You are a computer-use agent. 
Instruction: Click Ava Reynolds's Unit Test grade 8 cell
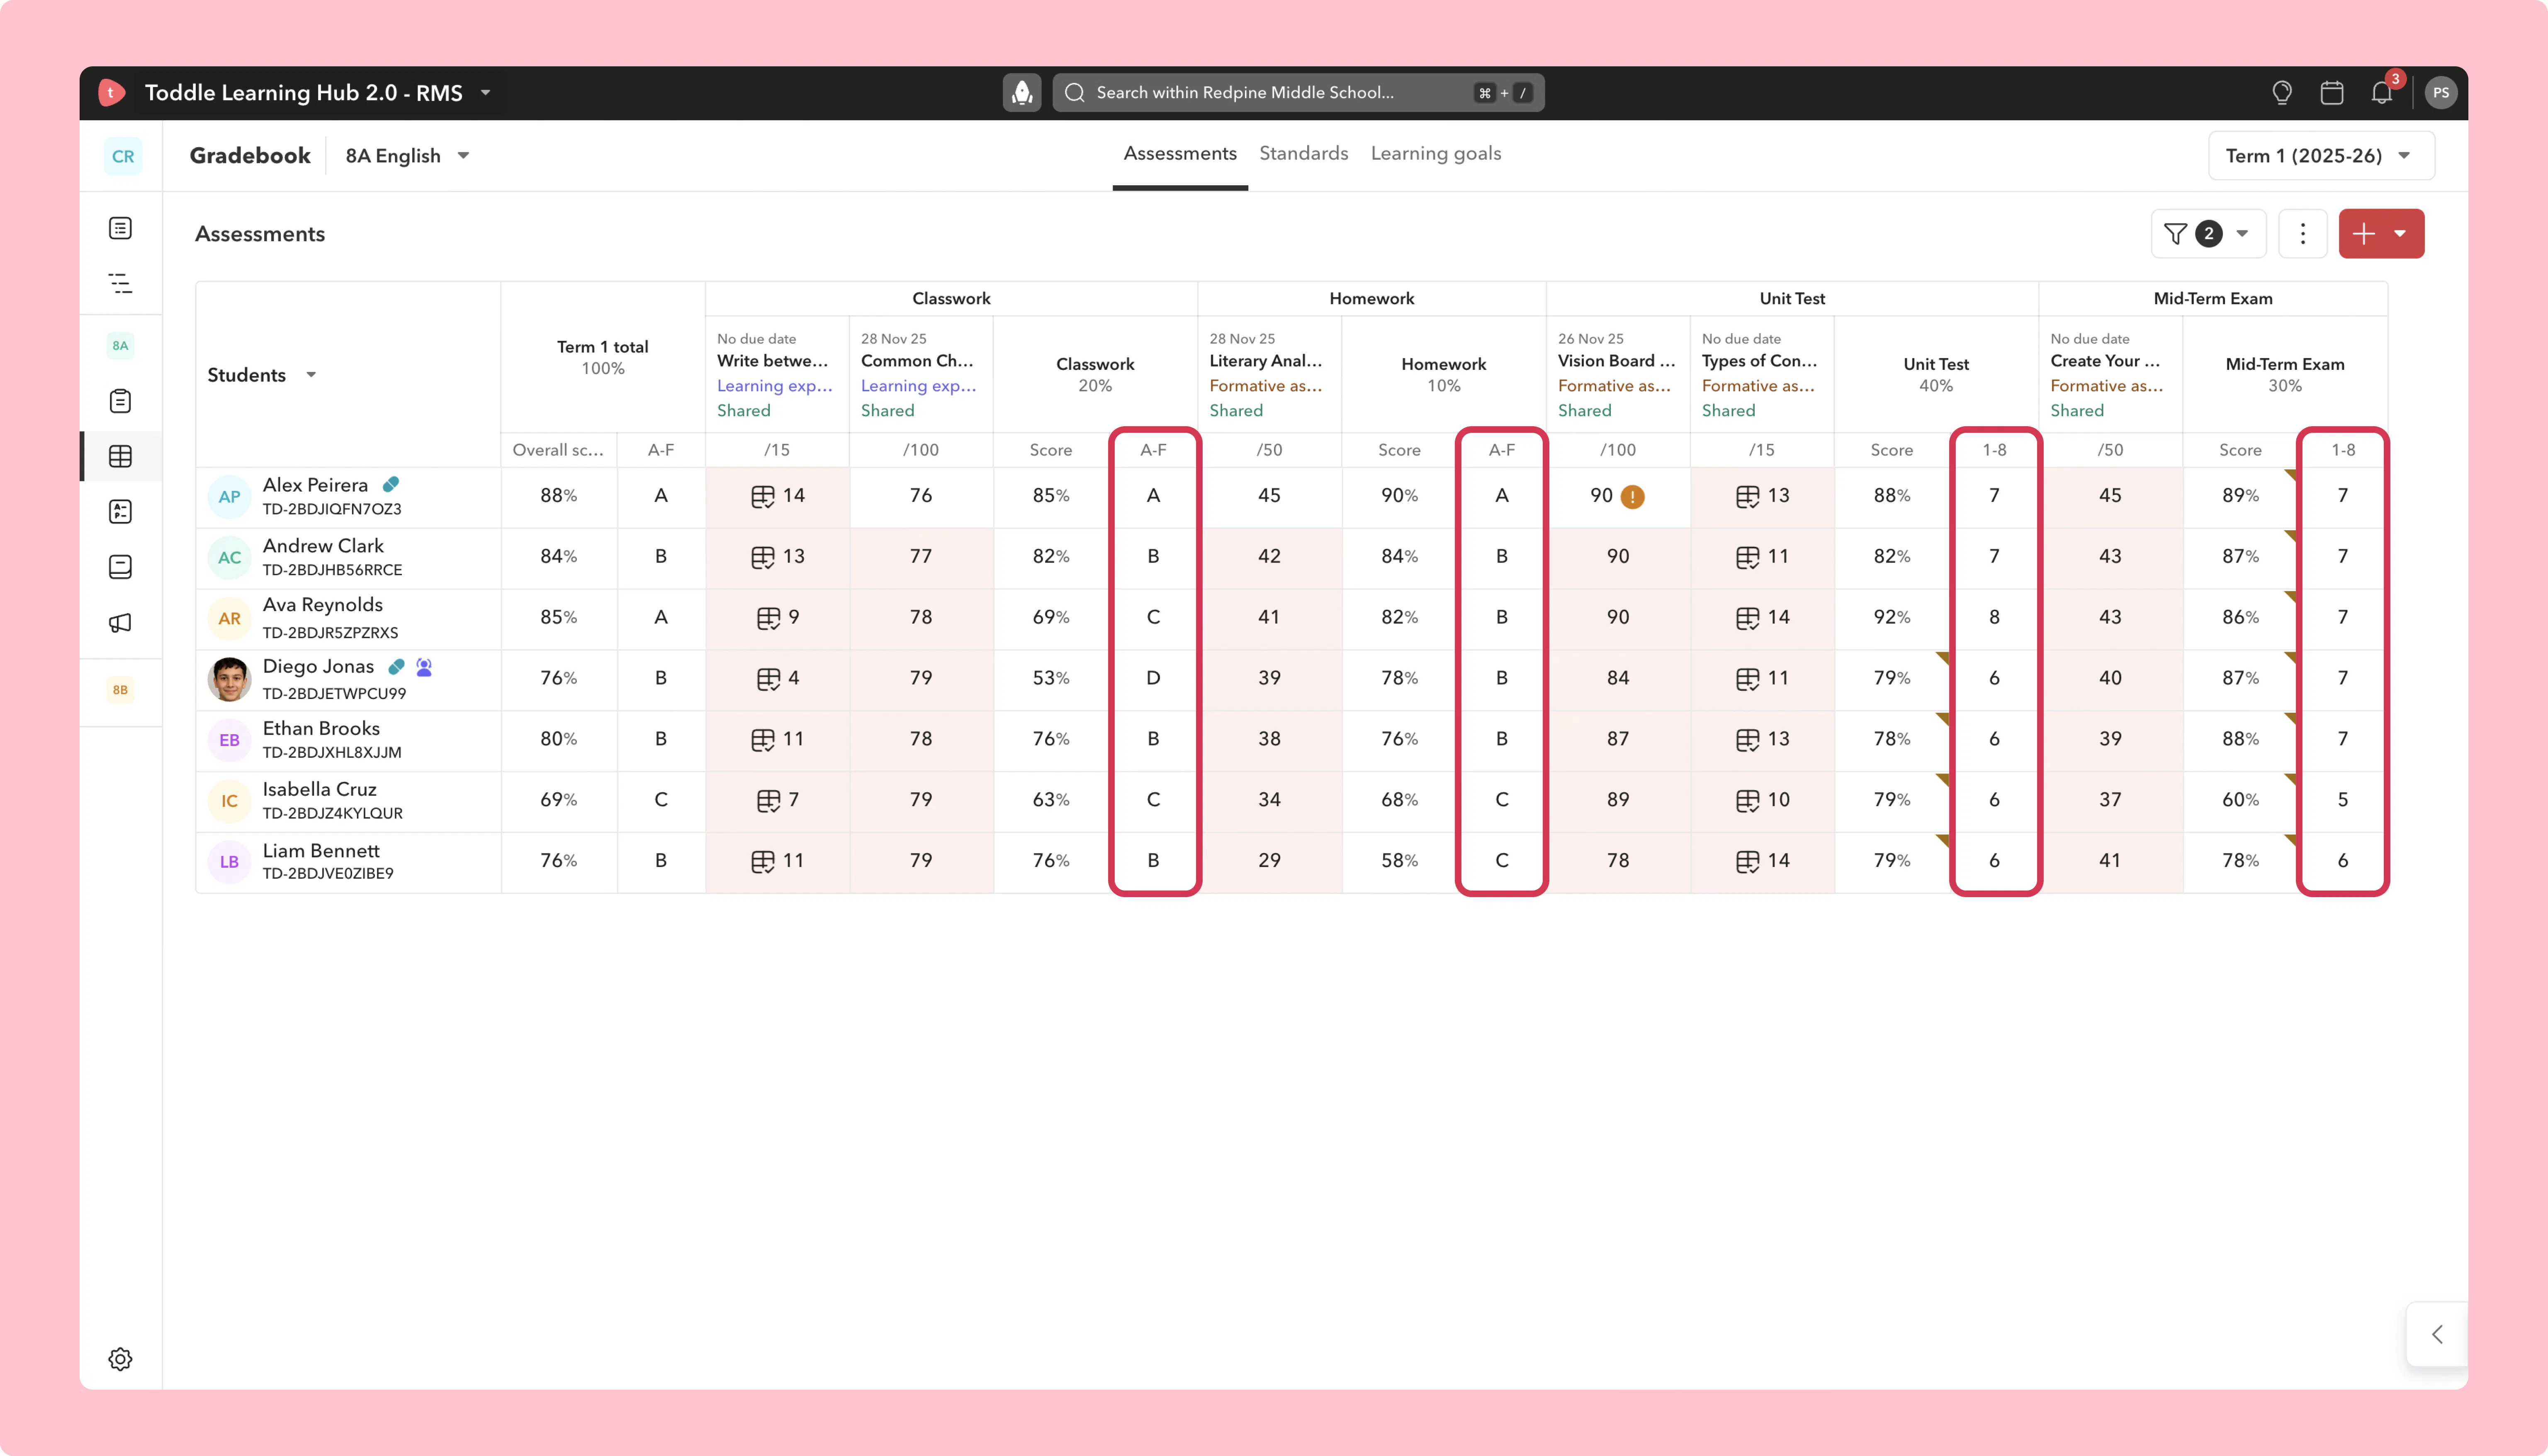point(1994,618)
